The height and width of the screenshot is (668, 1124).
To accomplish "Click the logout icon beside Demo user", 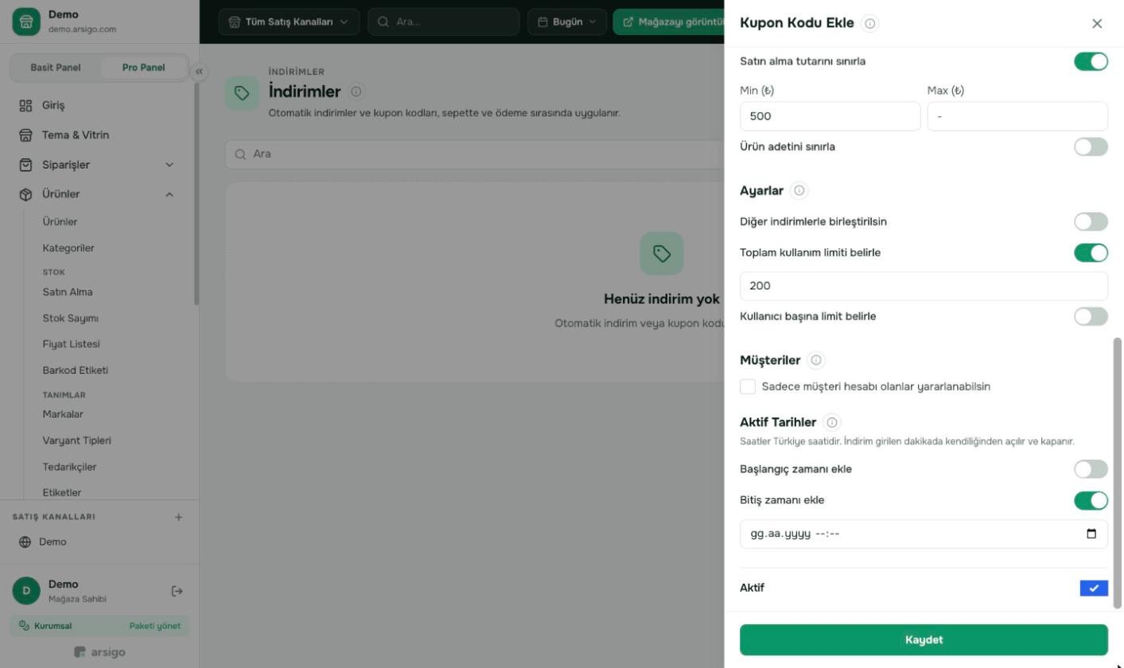I will (177, 591).
